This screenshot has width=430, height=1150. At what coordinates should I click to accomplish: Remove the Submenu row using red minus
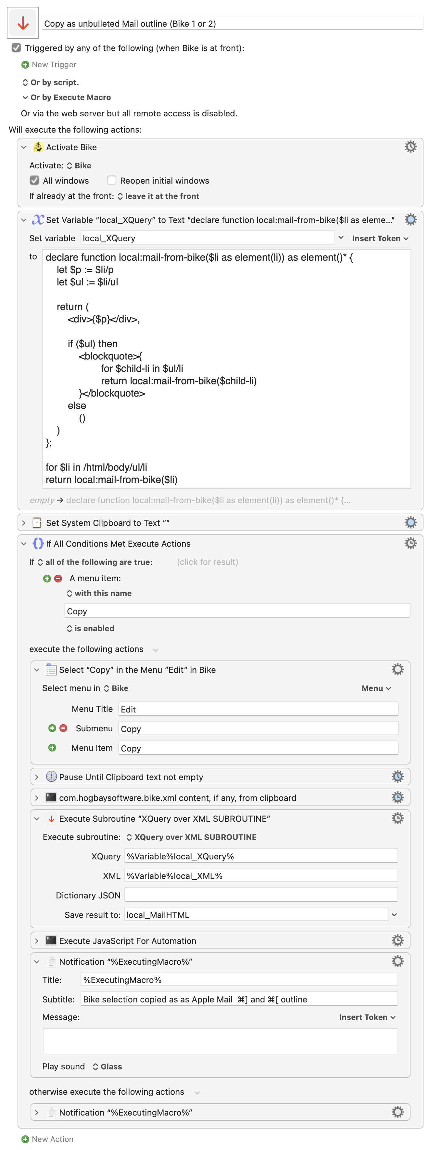click(63, 728)
